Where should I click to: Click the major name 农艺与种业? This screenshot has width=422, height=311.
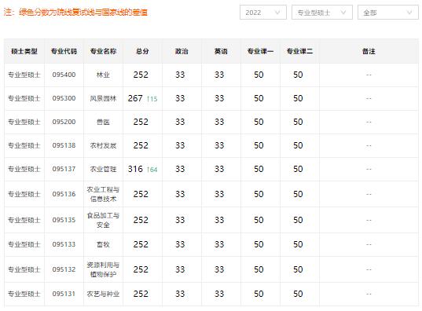coord(103,294)
